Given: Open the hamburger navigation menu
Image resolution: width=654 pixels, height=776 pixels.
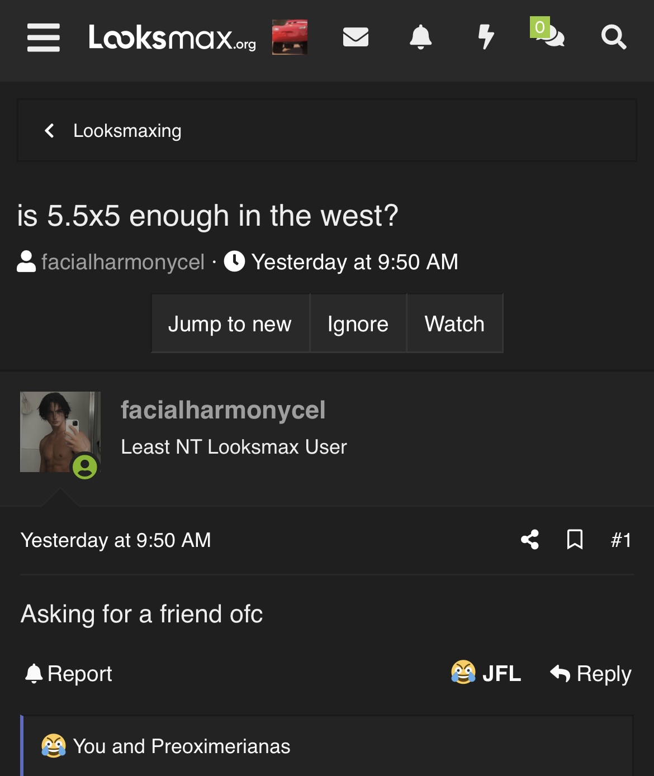Looking at the screenshot, I should click(44, 37).
